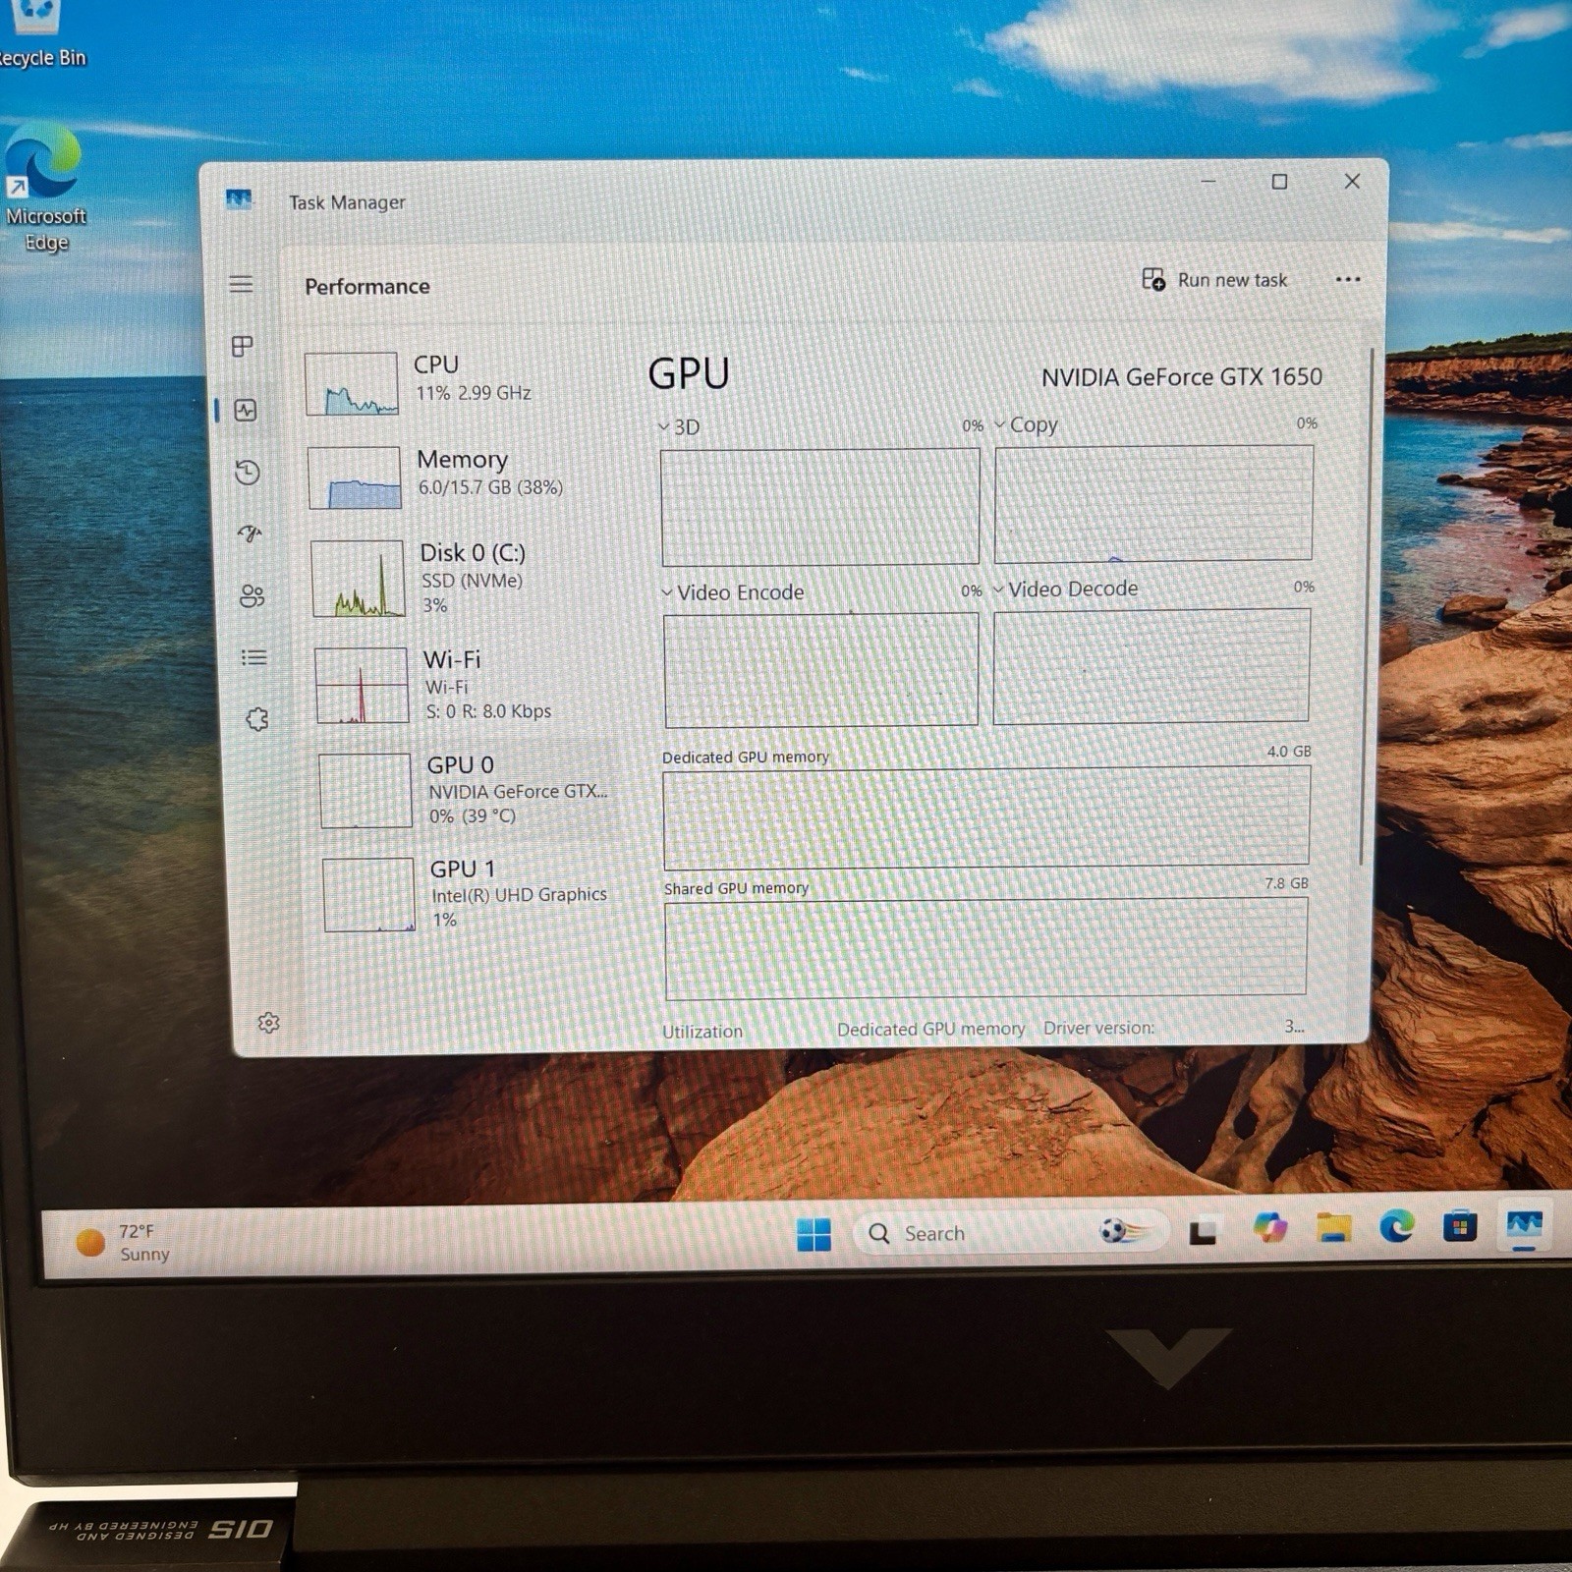Click the Run new task button
This screenshot has width=1572, height=1572.
tap(1214, 280)
